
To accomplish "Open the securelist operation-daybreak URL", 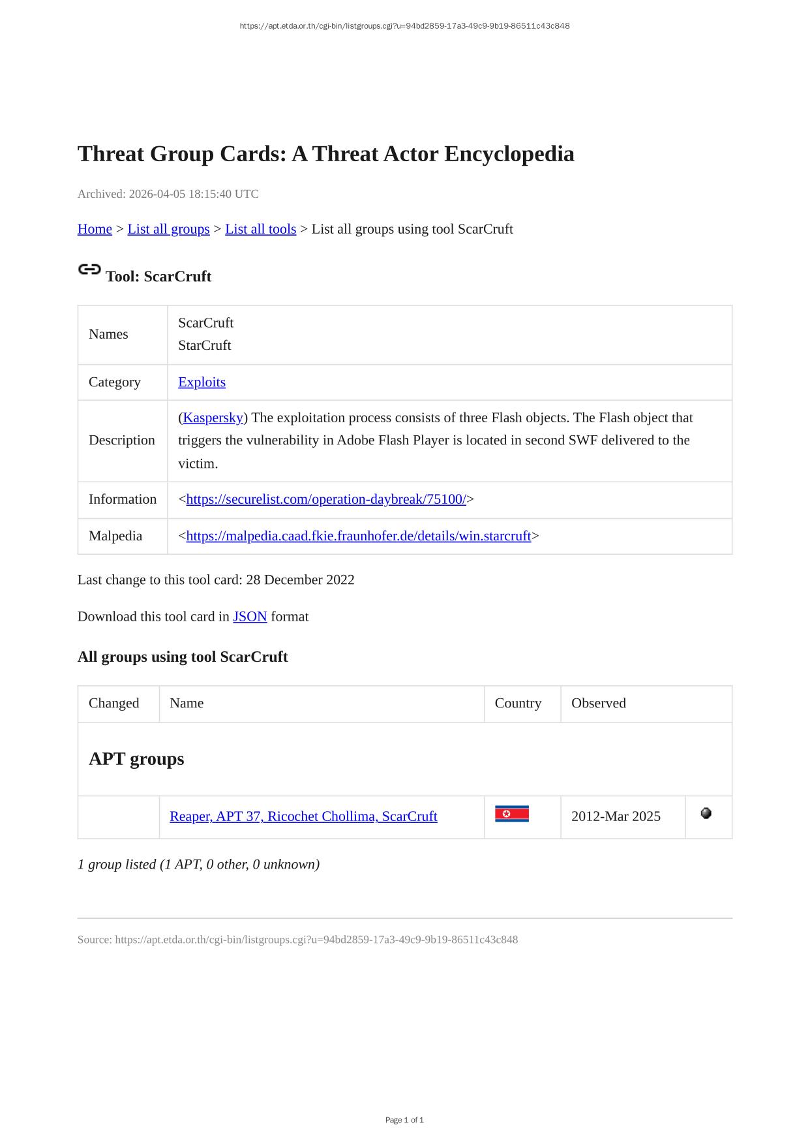I will pyautogui.click(x=326, y=499).
